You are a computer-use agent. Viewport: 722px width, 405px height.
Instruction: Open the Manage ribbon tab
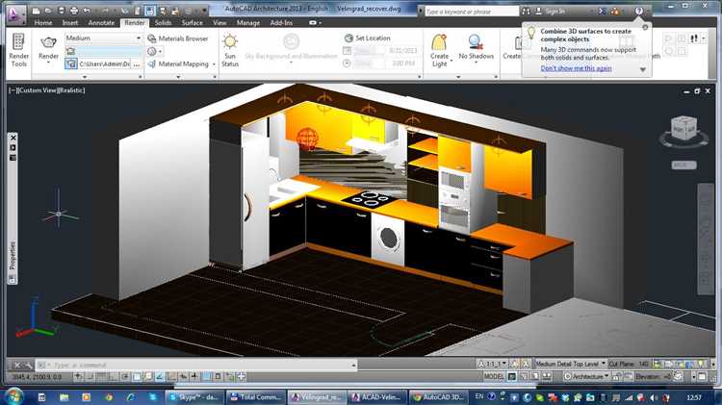pos(248,22)
